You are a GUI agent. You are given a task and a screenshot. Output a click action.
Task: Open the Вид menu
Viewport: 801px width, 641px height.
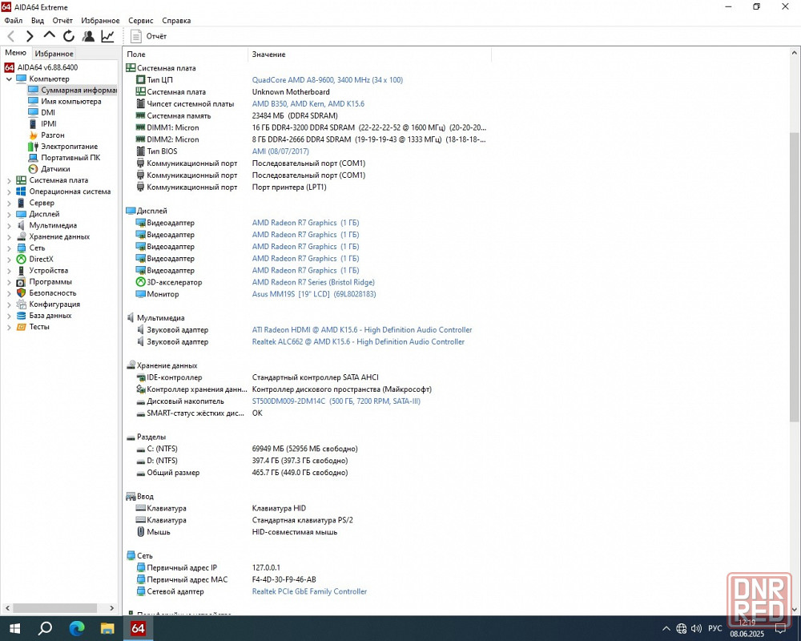click(38, 21)
